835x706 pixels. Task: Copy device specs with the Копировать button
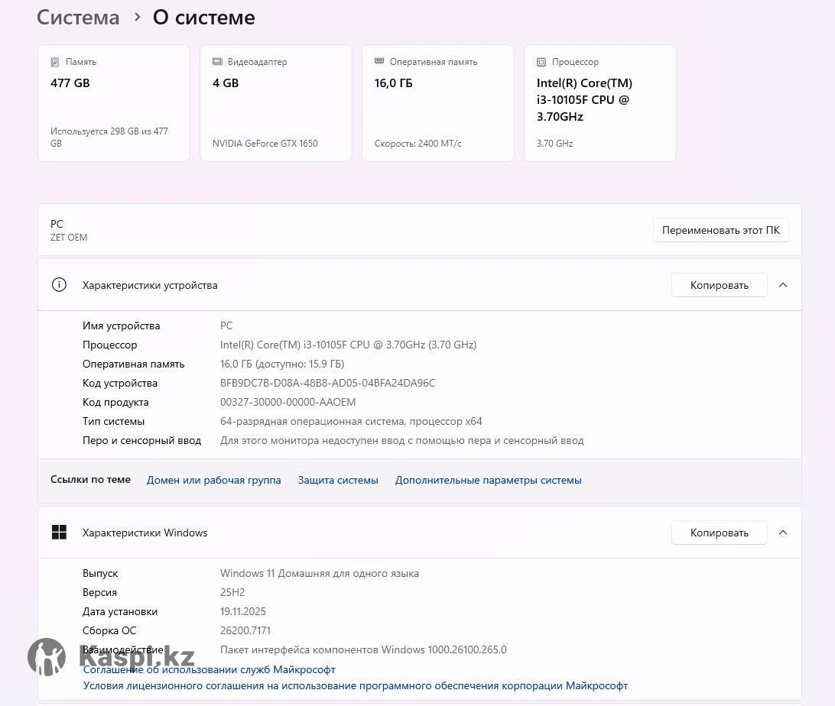[x=719, y=285]
